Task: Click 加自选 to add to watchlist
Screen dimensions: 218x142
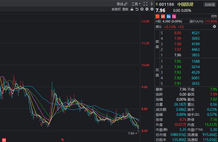Action: pyautogui.click(x=209, y=4)
